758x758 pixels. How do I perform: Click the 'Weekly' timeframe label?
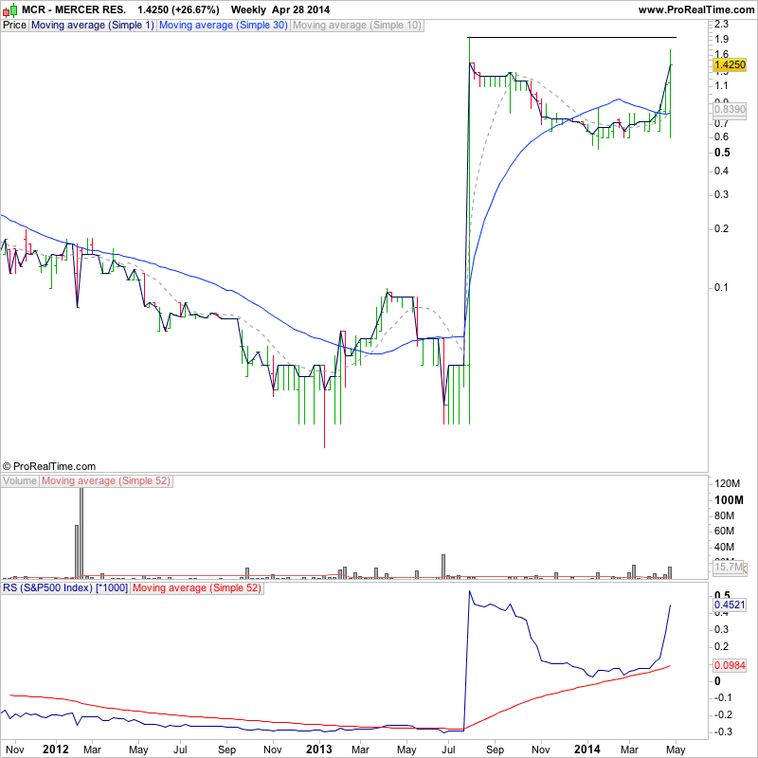point(248,9)
